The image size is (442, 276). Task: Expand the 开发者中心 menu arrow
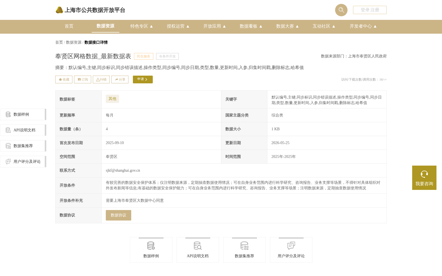coord(375,26)
